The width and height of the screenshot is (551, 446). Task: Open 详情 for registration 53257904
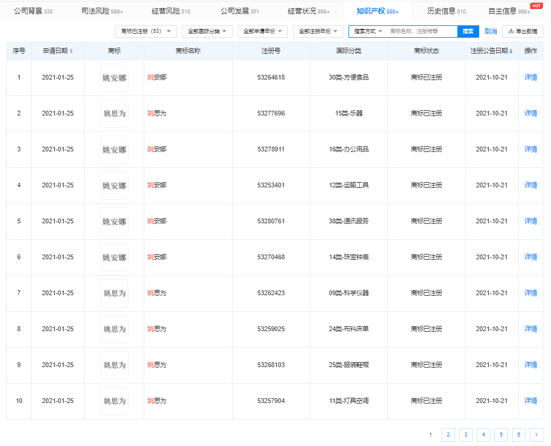click(530, 401)
